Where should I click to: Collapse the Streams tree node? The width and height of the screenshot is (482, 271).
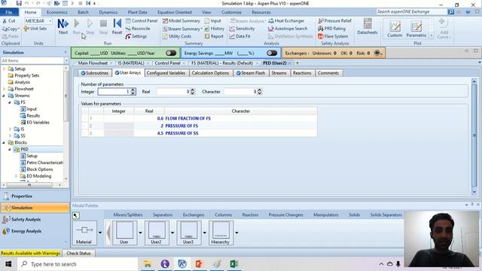pyautogui.click(x=4, y=96)
